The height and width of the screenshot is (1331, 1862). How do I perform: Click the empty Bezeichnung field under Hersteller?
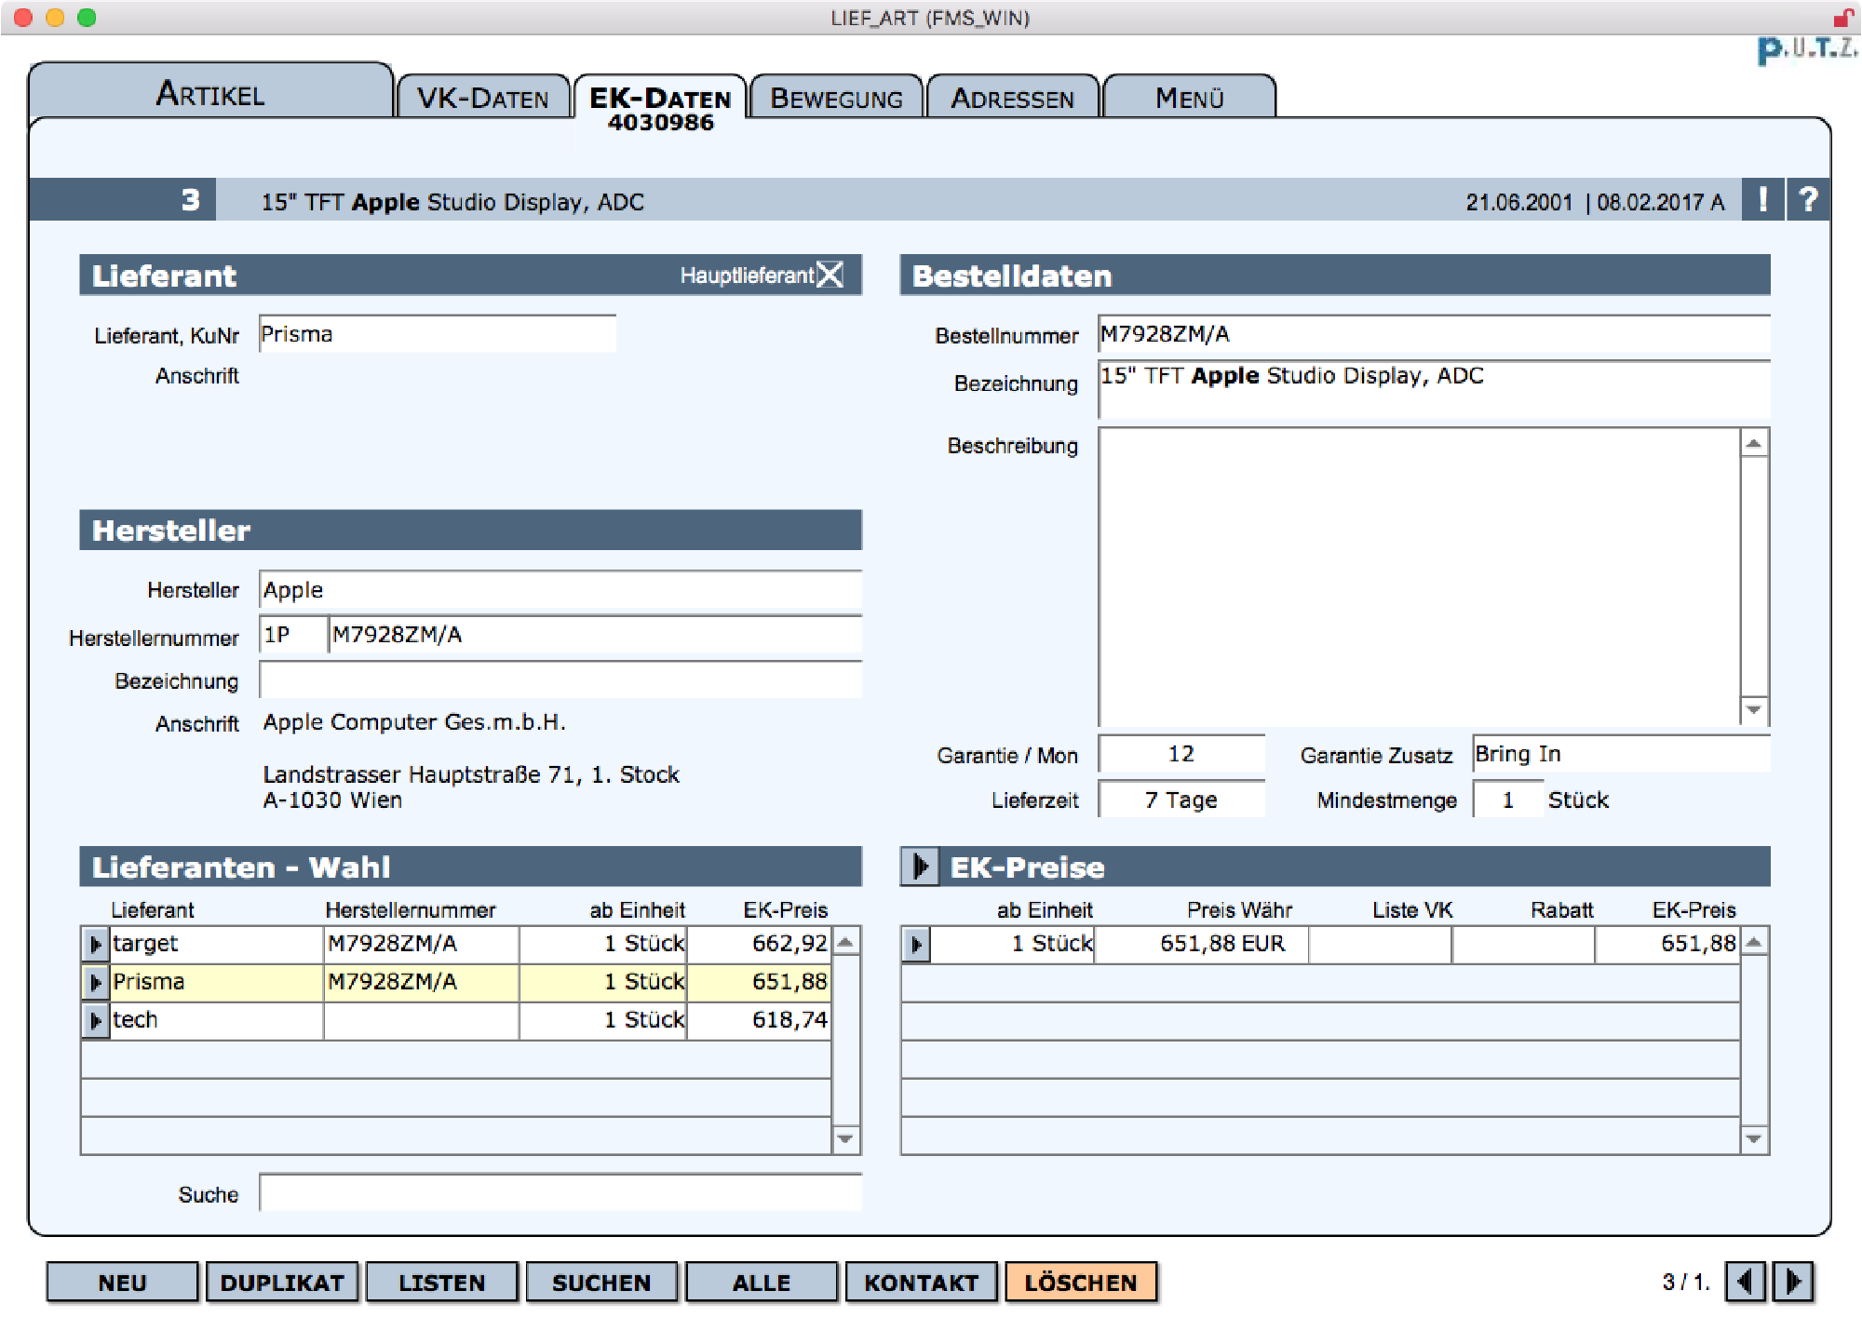click(x=560, y=679)
